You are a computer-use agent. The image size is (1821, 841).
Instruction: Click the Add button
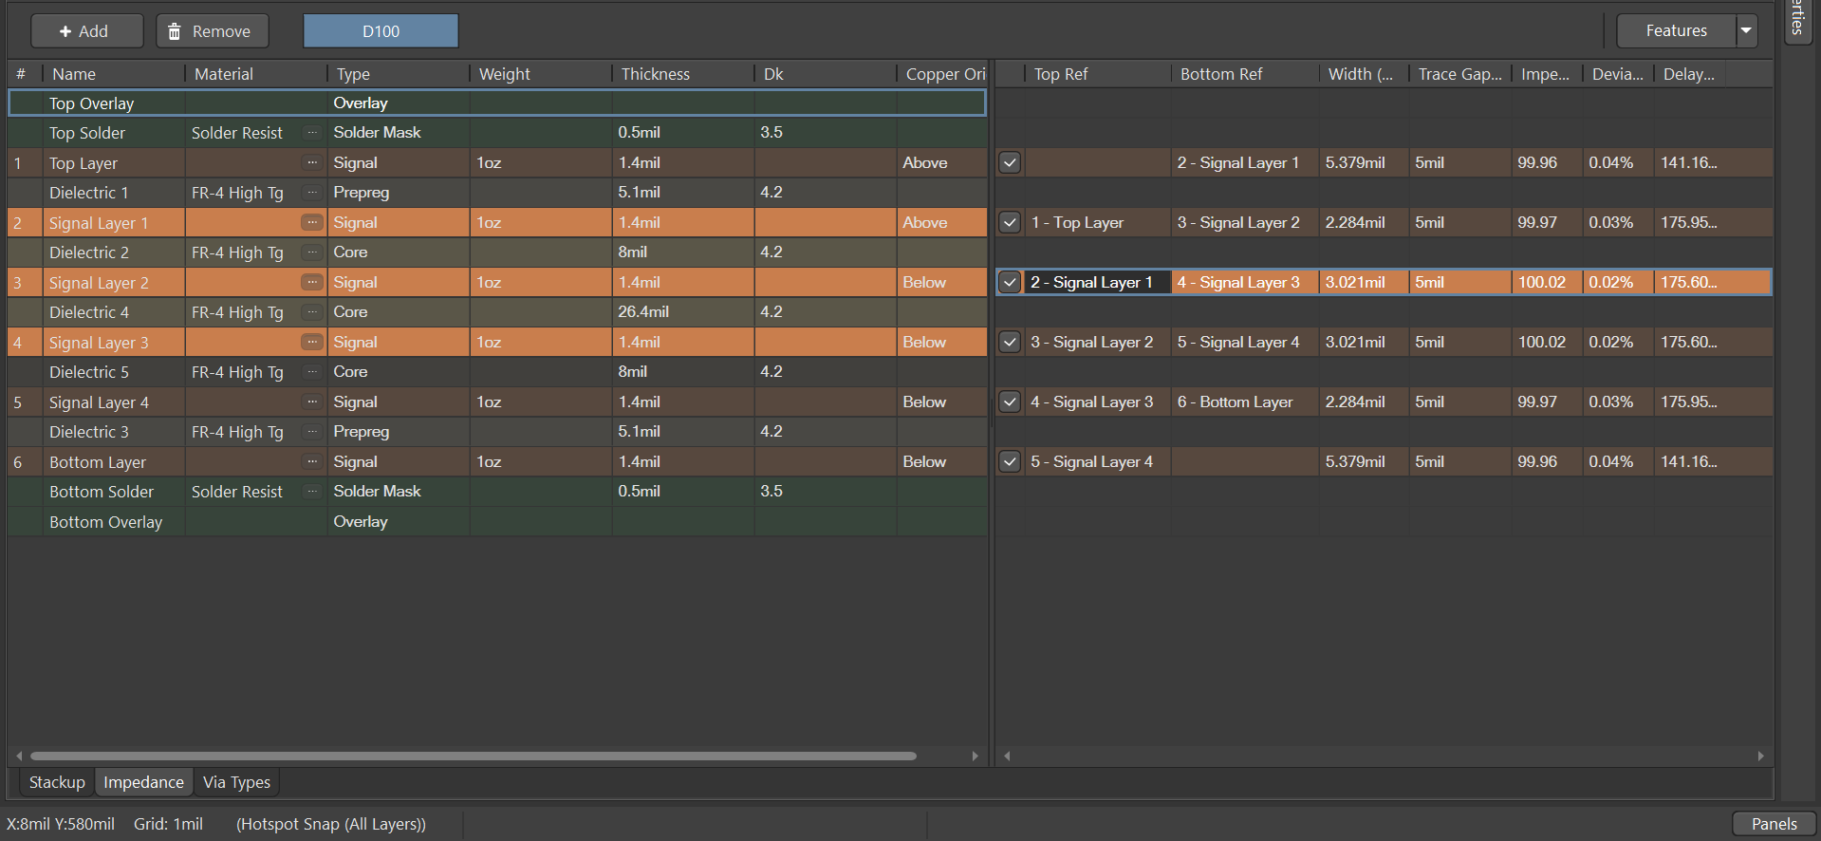pos(86,30)
